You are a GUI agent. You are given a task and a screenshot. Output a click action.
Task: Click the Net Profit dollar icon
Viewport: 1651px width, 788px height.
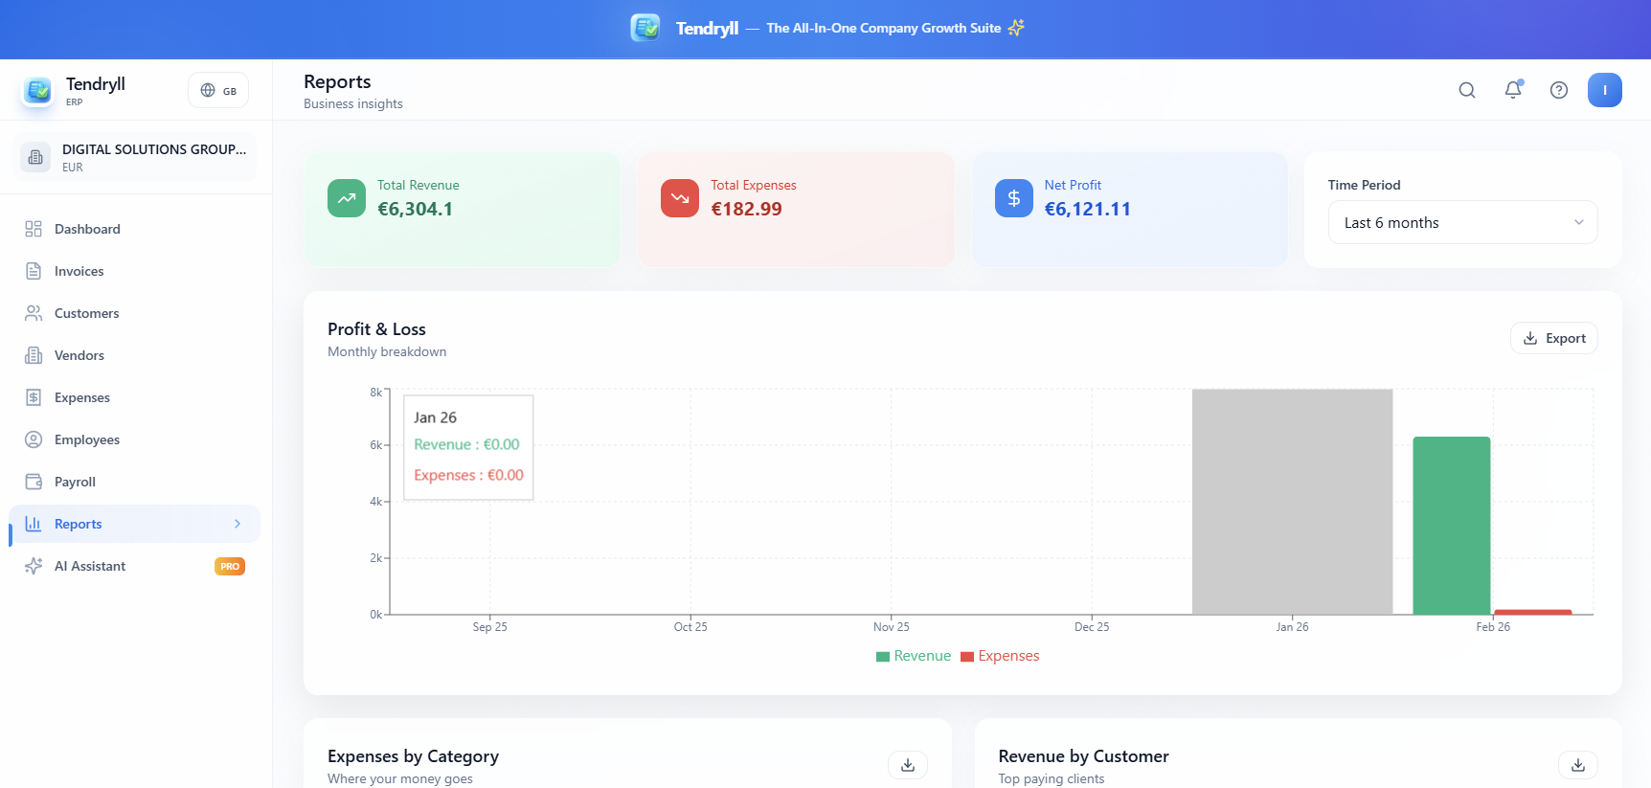(1013, 198)
